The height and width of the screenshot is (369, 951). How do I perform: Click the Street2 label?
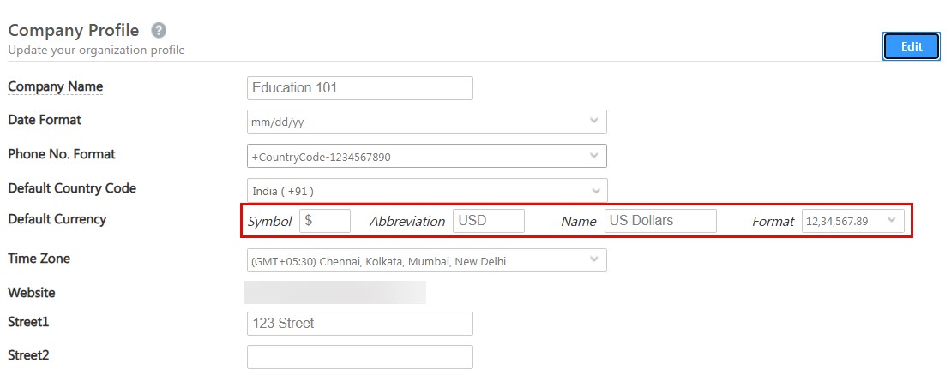(28, 355)
